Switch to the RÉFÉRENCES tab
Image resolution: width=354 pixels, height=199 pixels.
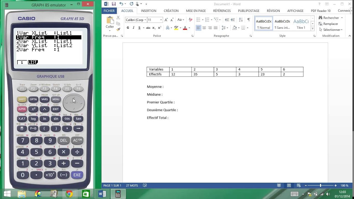point(222,11)
